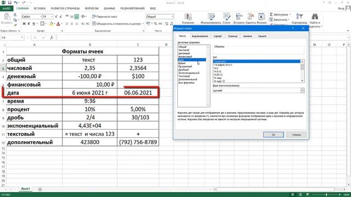Activate the format painter brush
This screenshot has height=197, width=351.
point(15,25)
